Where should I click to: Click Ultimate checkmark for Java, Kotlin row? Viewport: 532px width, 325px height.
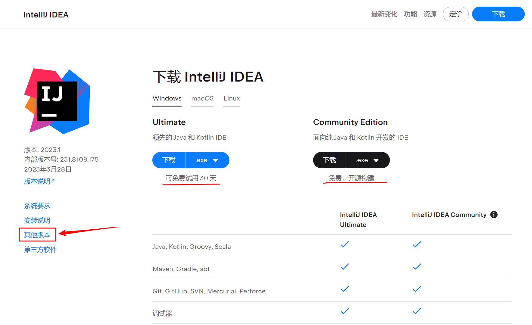pos(345,244)
